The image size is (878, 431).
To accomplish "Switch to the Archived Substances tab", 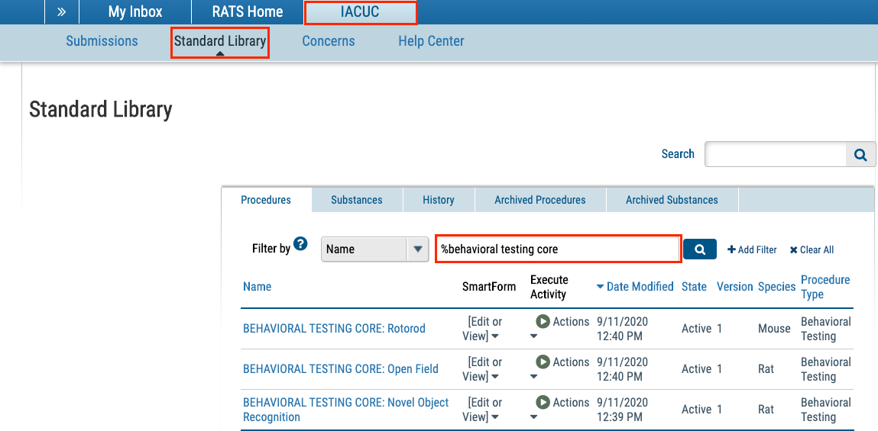I will [x=672, y=200].
